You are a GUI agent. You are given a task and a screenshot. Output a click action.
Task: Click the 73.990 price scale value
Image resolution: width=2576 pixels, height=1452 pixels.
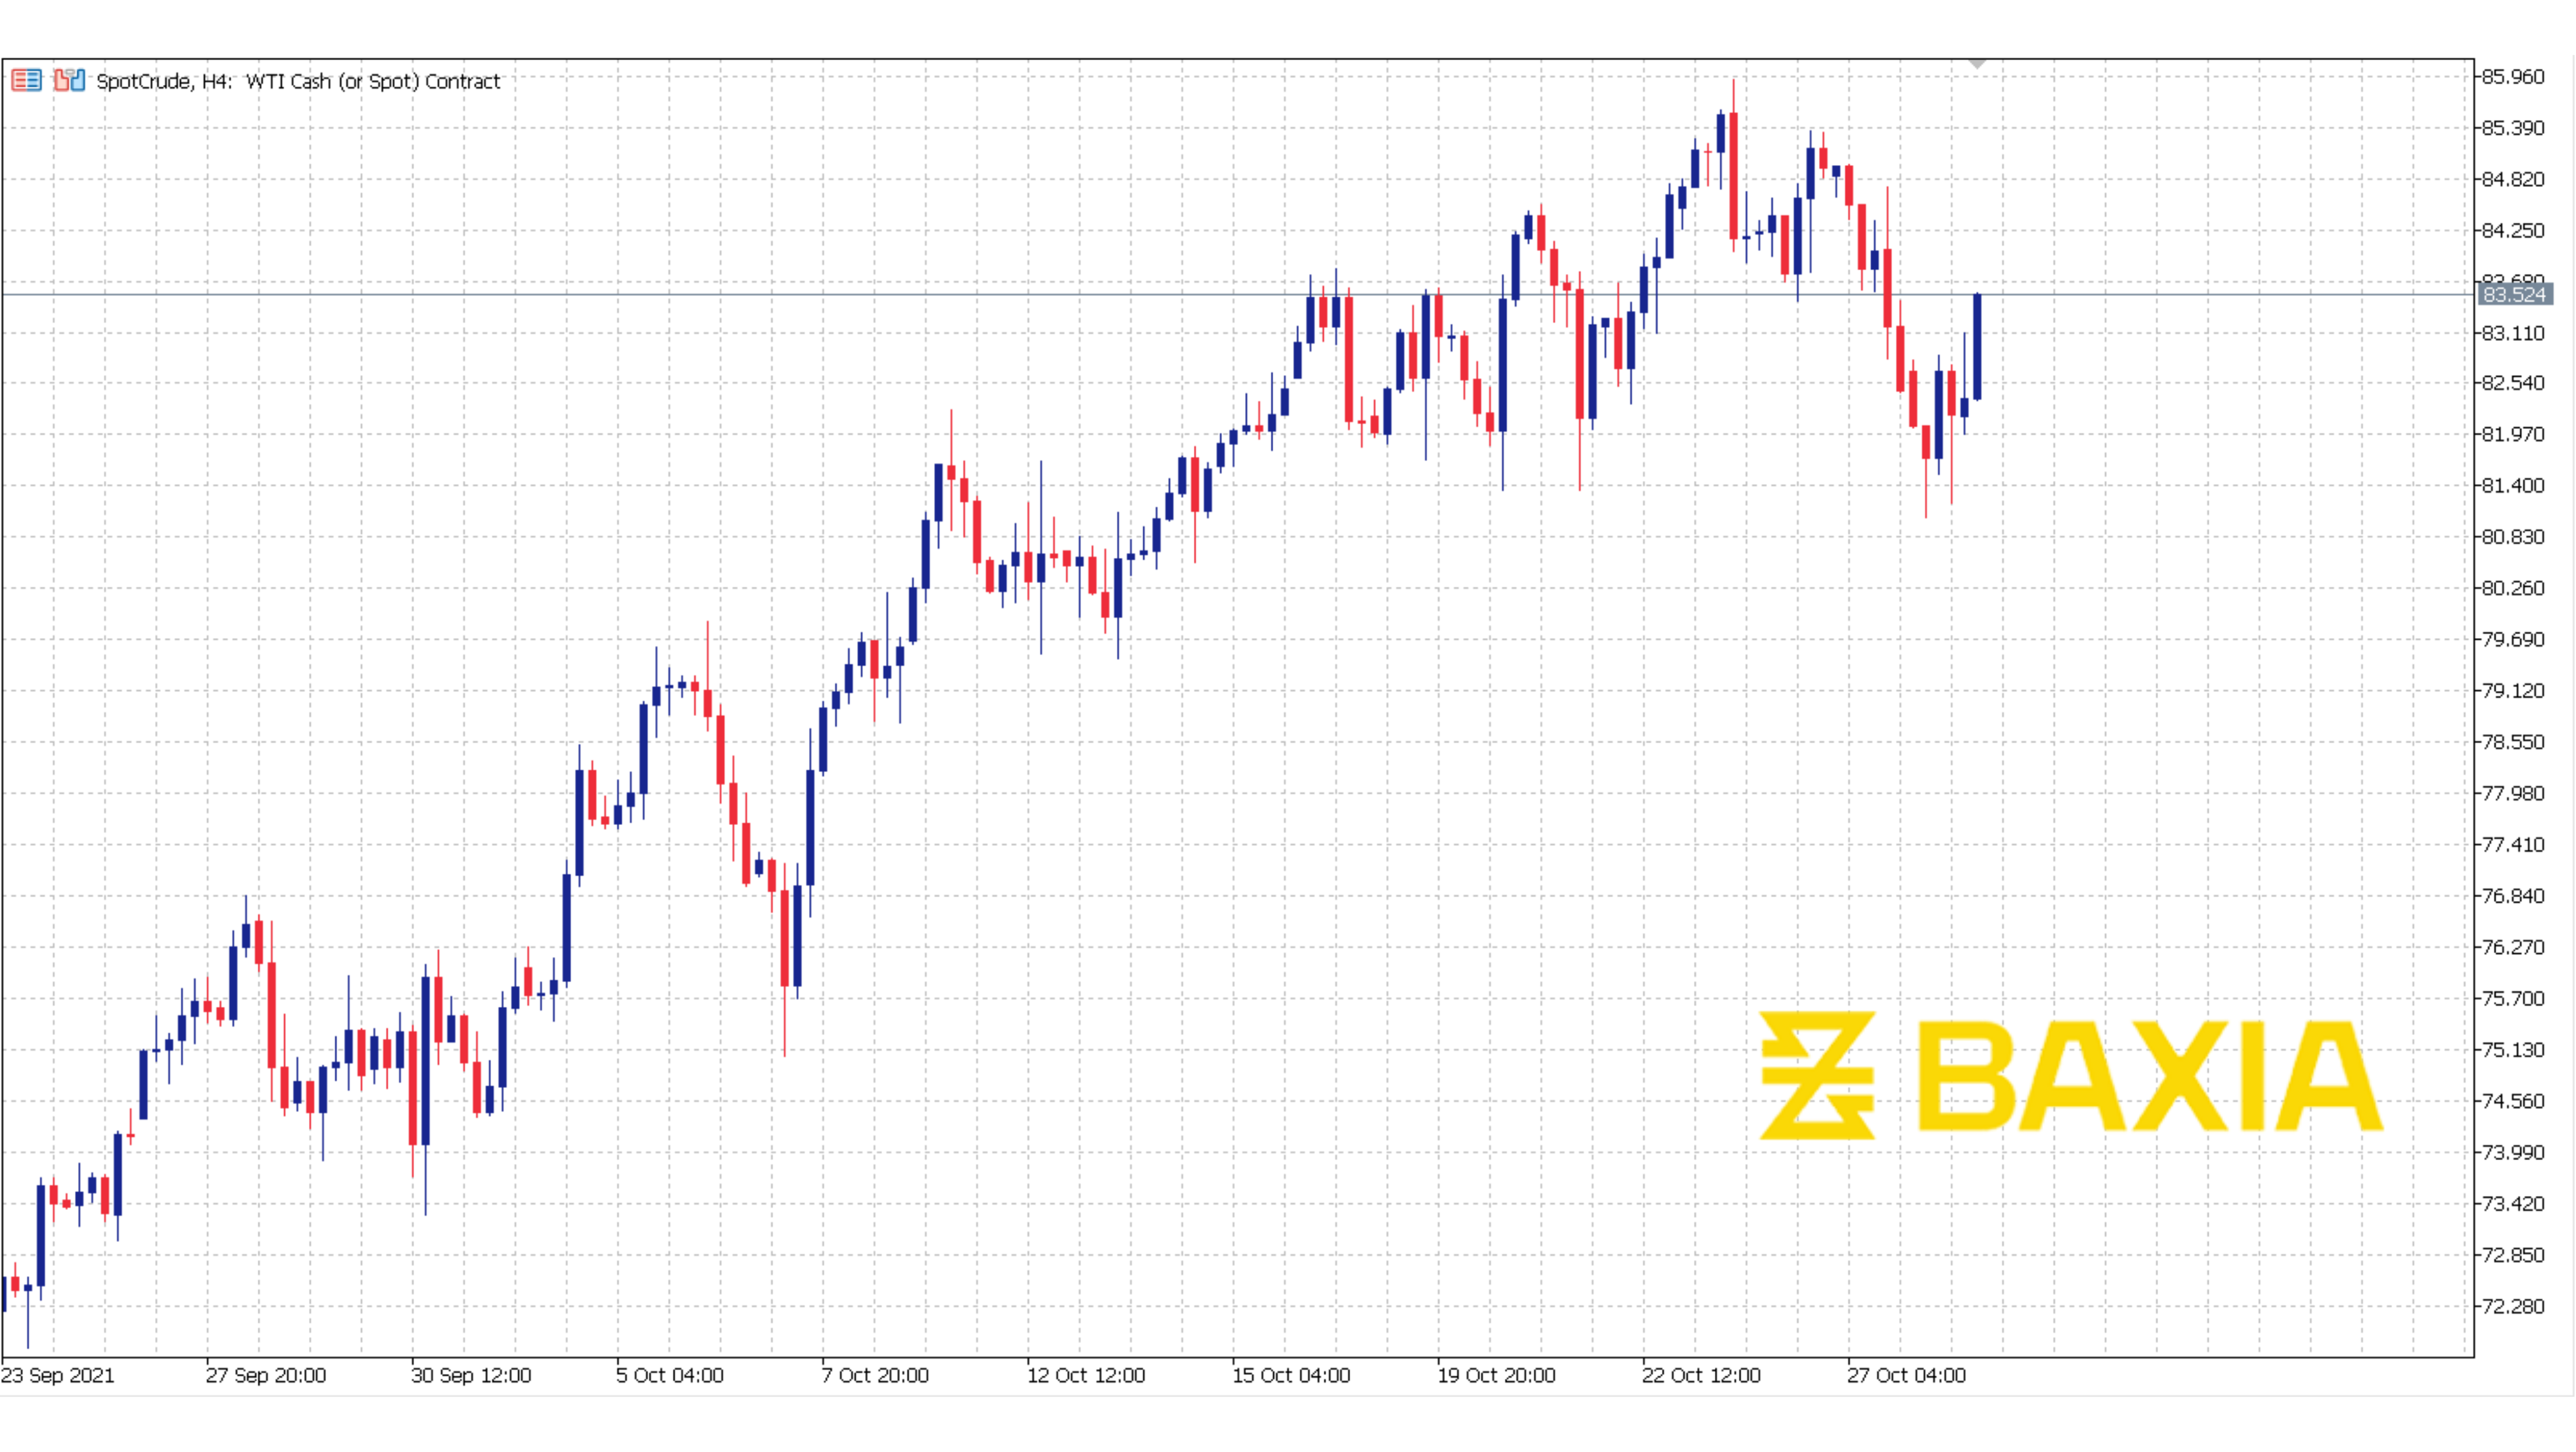[x=2513, y=1153]
